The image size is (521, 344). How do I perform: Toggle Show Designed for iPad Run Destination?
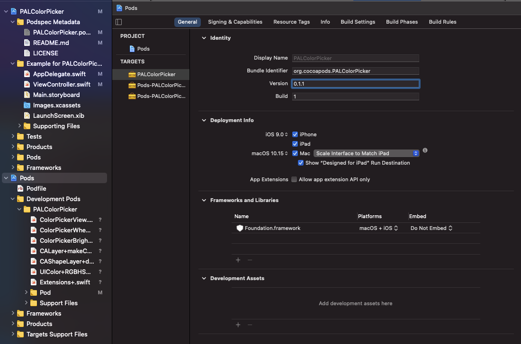click(301, 163)
